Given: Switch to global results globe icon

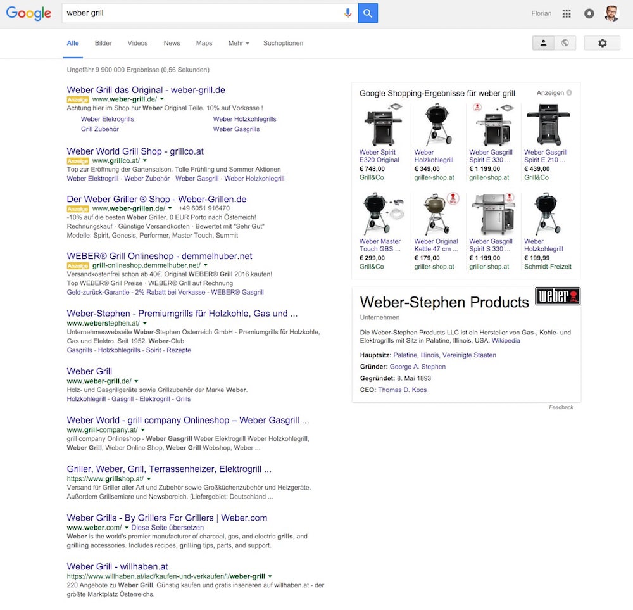Looking at the screenshot, I should [565, 43].
